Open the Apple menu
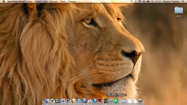The image size is (187, 105). coord(4,1)
